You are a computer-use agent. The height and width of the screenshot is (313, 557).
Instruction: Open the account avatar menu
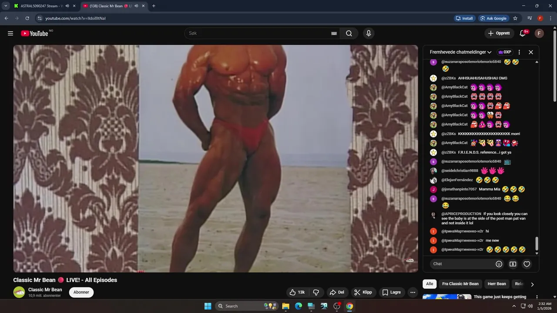(x=539, y=33)
